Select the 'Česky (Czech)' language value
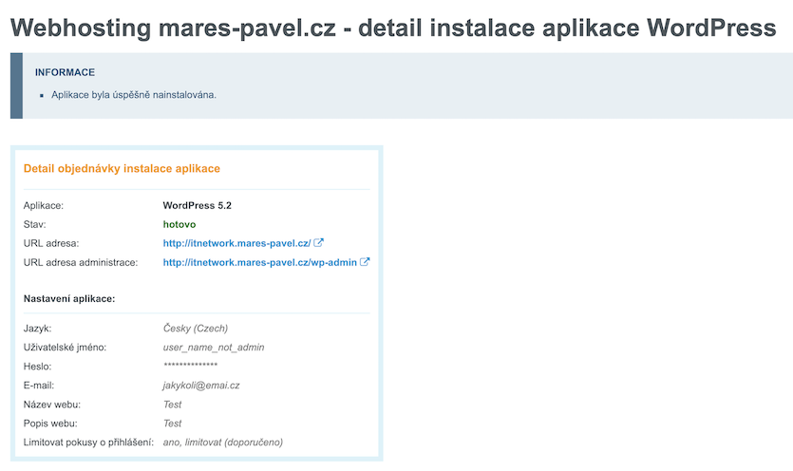The width and height of the screenshot is (793, 471). point(196,329)
